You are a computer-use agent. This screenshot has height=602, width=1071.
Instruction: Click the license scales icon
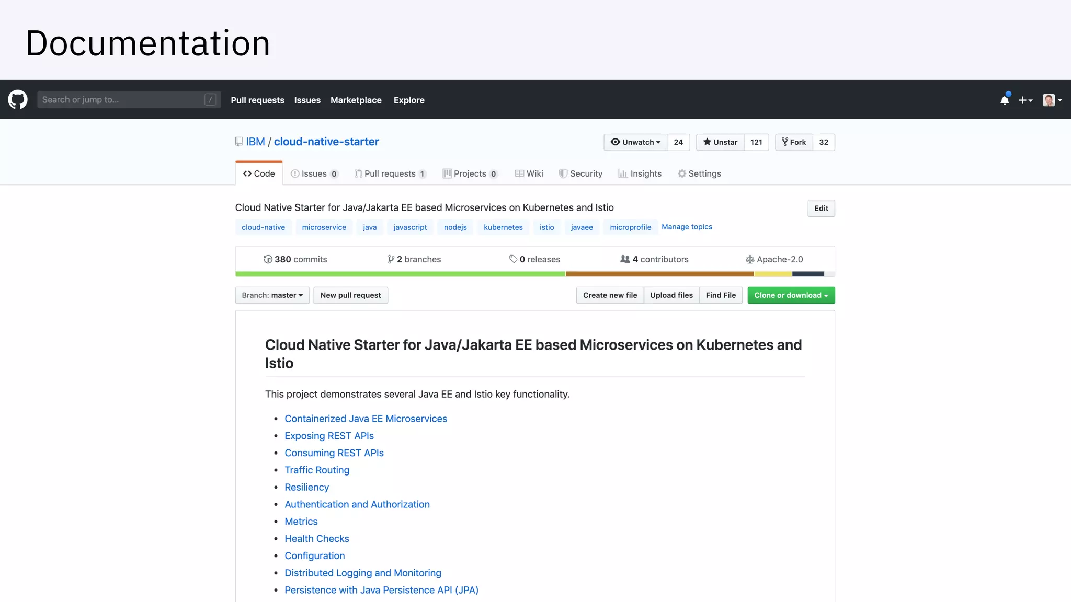750,259
